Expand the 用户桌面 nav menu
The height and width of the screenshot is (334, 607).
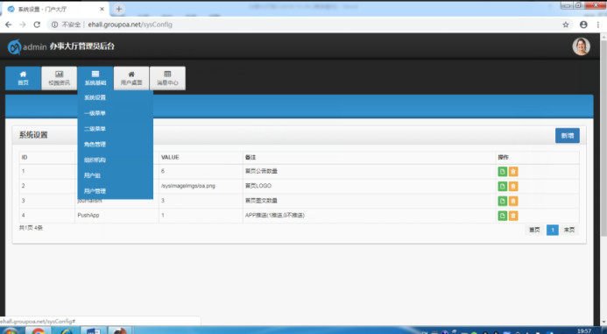click(131, 78)
